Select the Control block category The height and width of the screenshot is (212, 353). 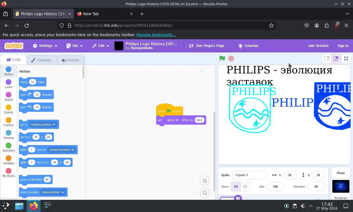click(x=9, y=122)
